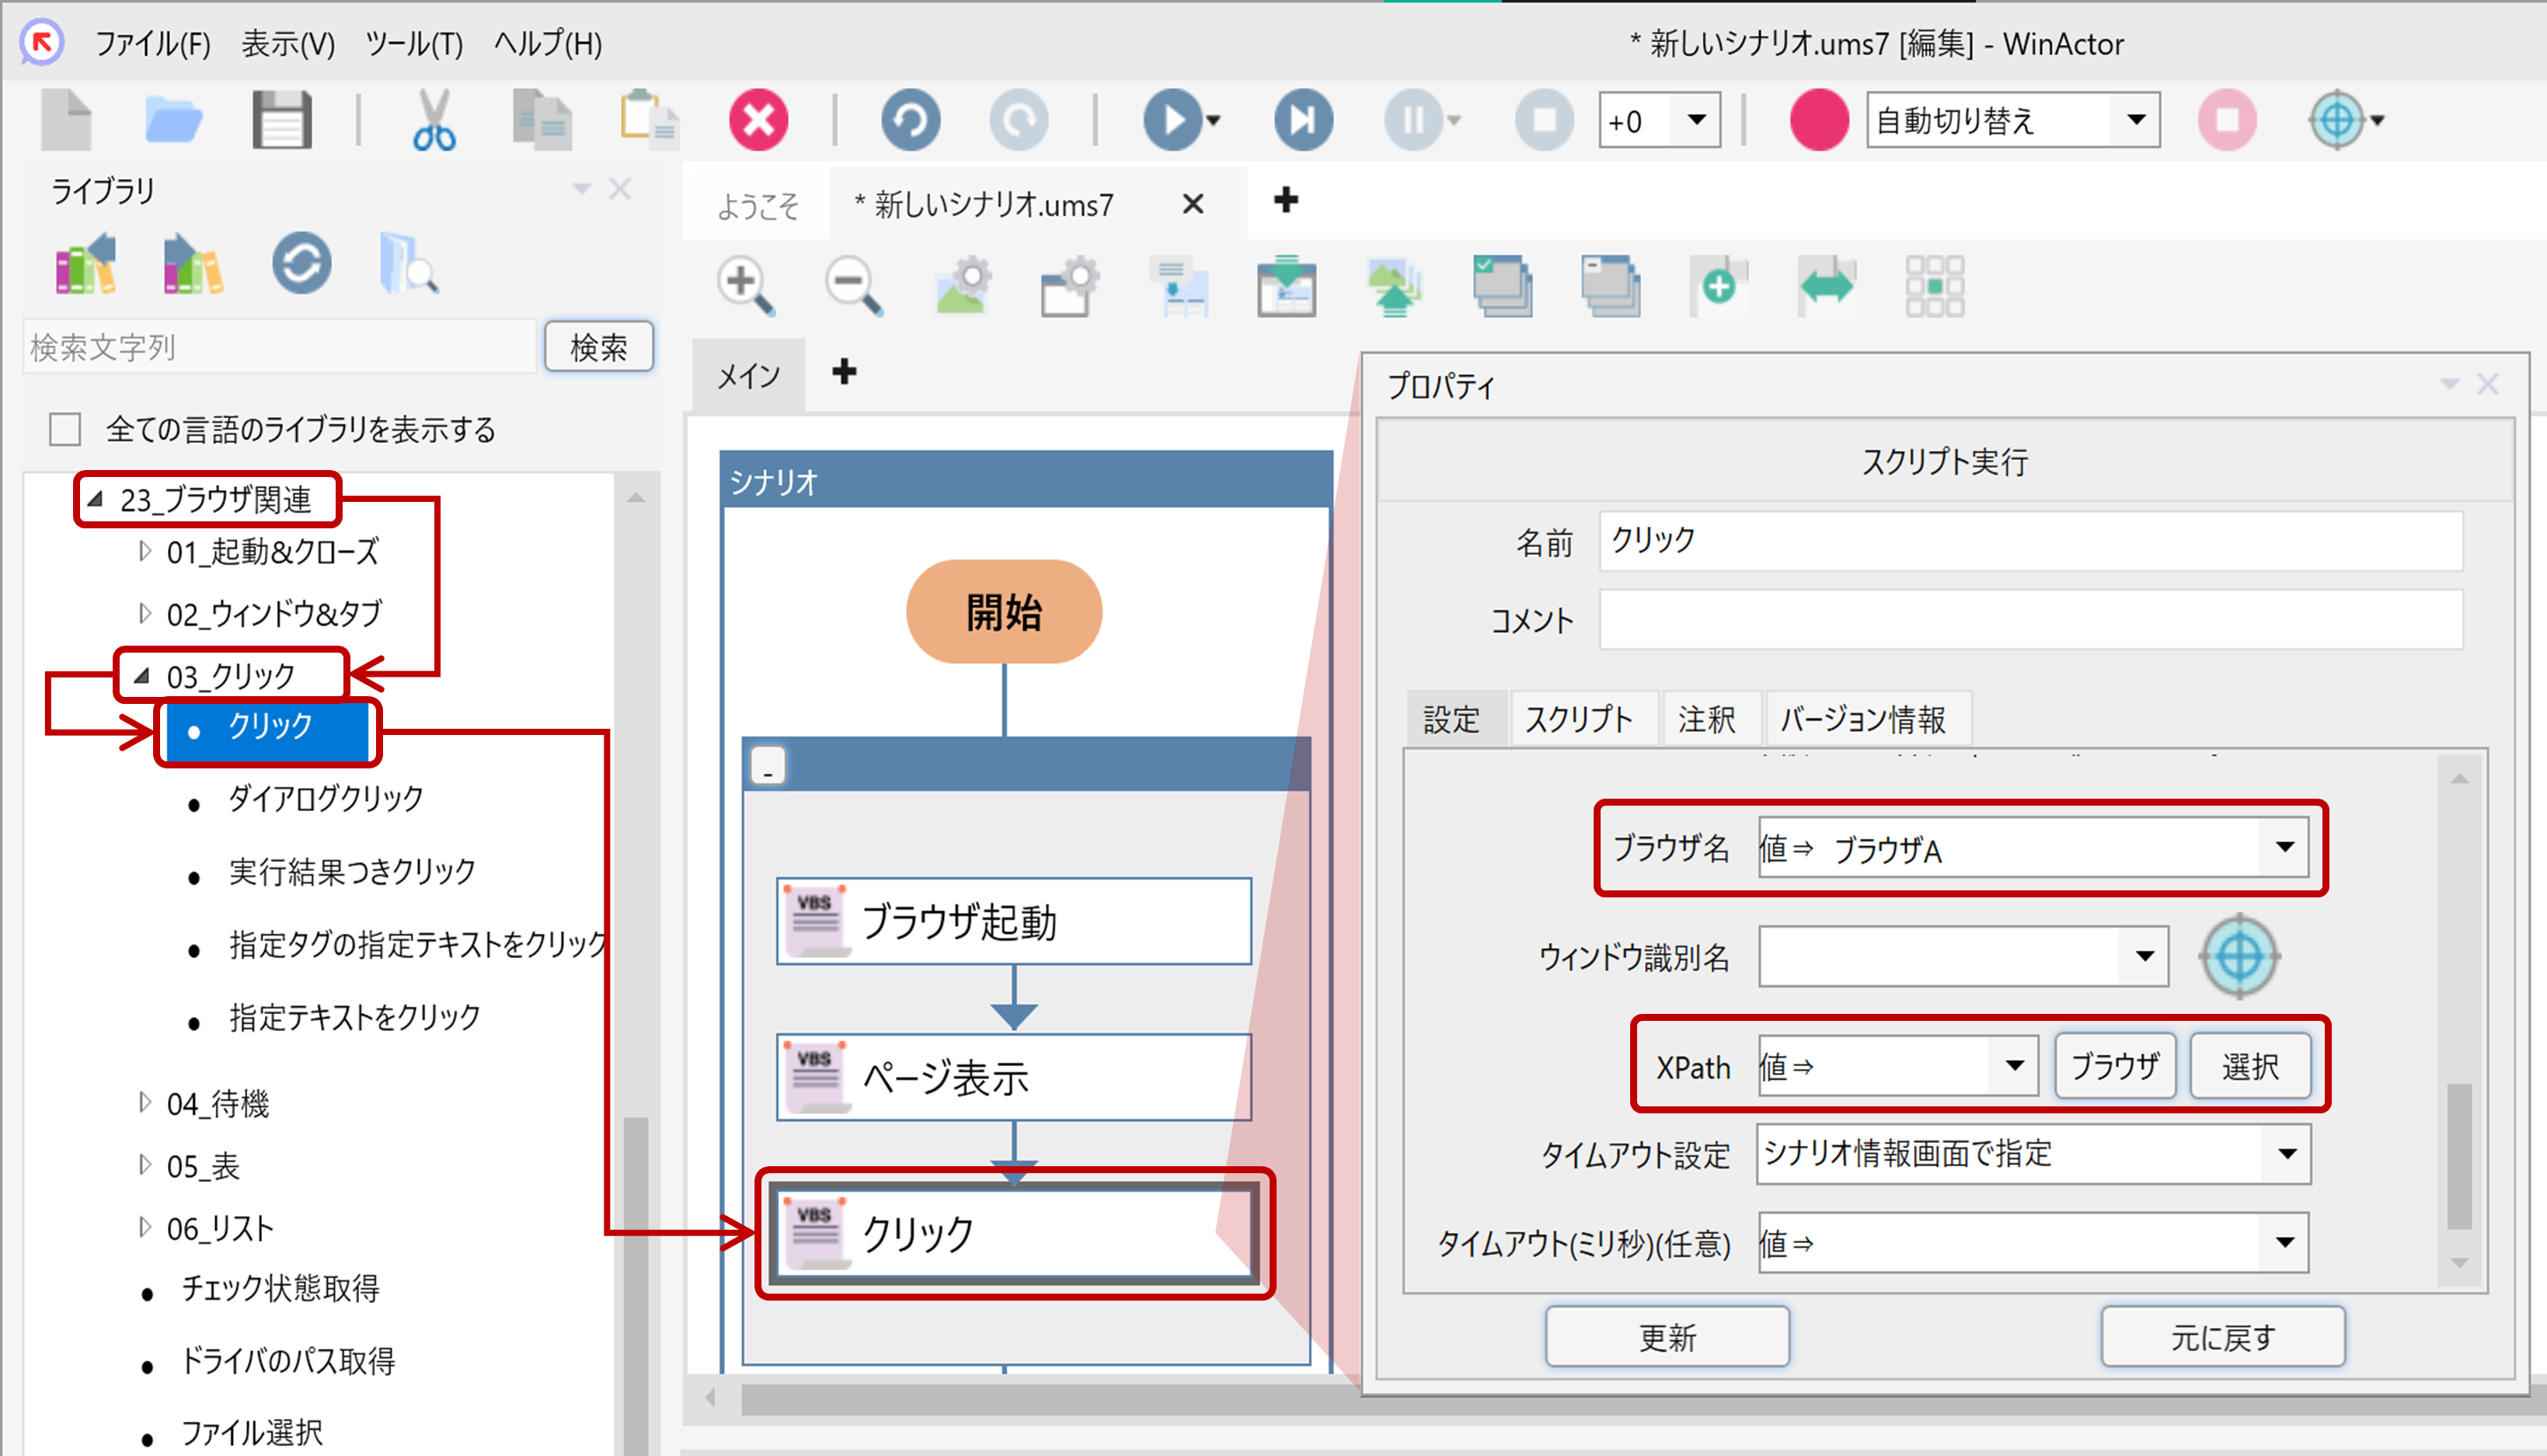2547x1456 pixels.
Task: Open the ブラウザ名 dropdown
Action: [x=2287, y=849]
